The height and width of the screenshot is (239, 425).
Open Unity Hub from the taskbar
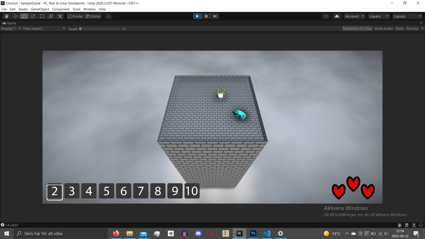point(171,233)
